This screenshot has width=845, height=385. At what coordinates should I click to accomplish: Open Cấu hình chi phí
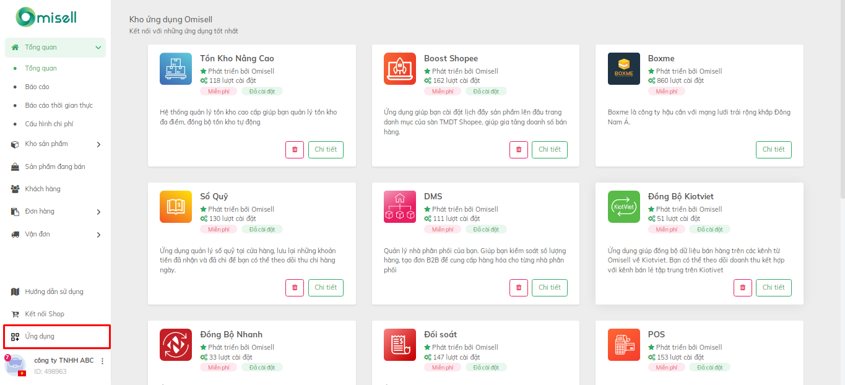[x=49, y=124]
